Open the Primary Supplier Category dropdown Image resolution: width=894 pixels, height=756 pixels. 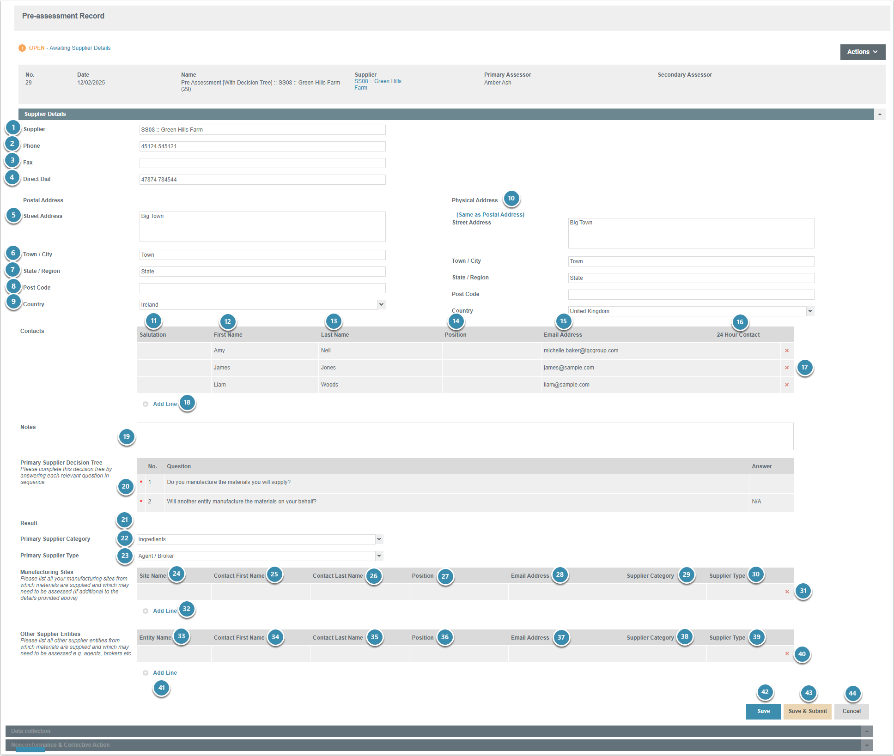pyautogui.click(x=379, y=539)
